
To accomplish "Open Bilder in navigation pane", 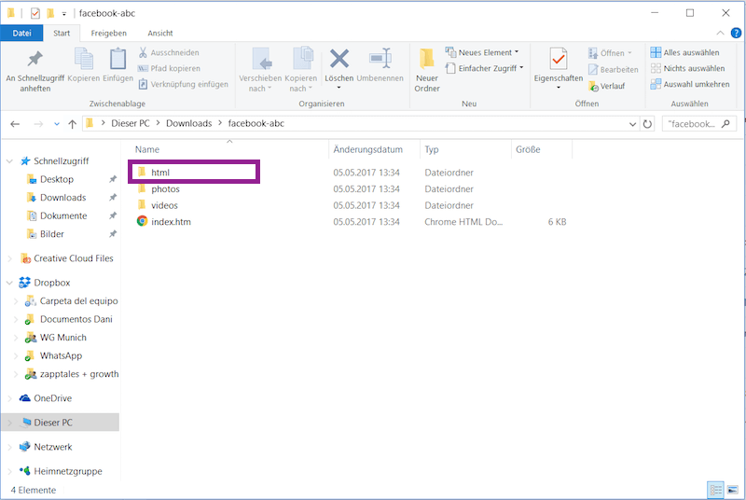I will click(52, 234).
